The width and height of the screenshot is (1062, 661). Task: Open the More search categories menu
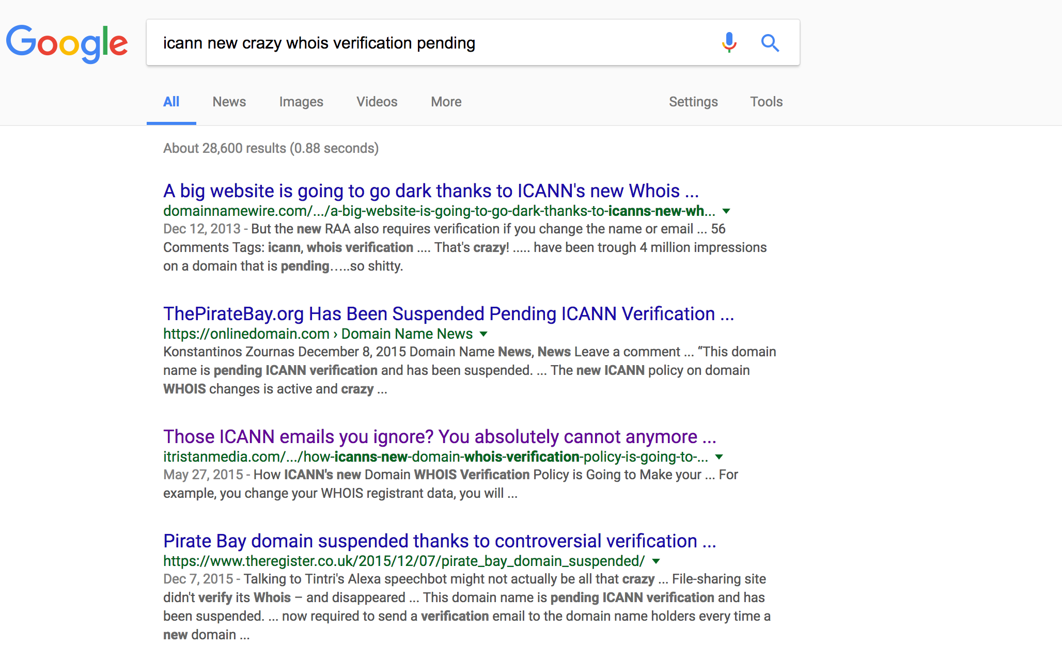pos(446,102)
